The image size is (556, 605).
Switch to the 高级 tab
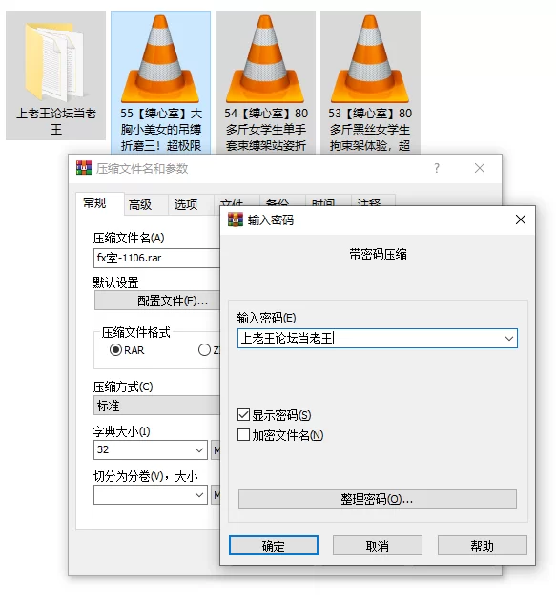click(140, 204)
